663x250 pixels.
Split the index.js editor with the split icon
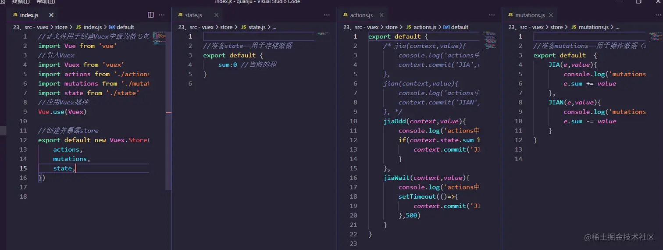pyautogui.click(x=151, y=15)
